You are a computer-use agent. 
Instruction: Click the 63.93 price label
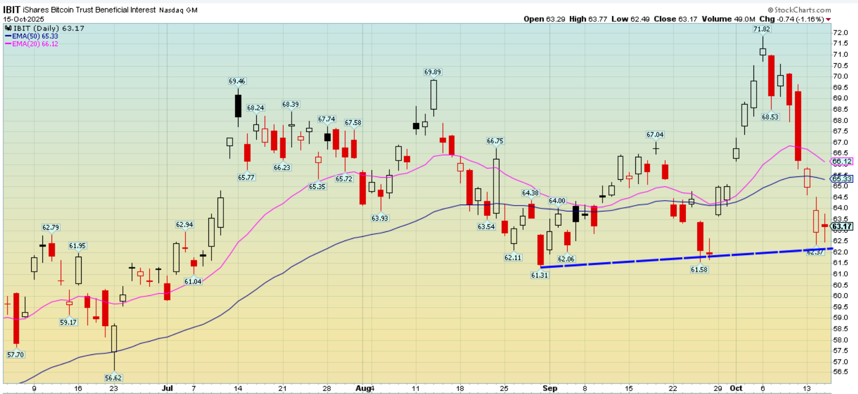tap(380, 218)
